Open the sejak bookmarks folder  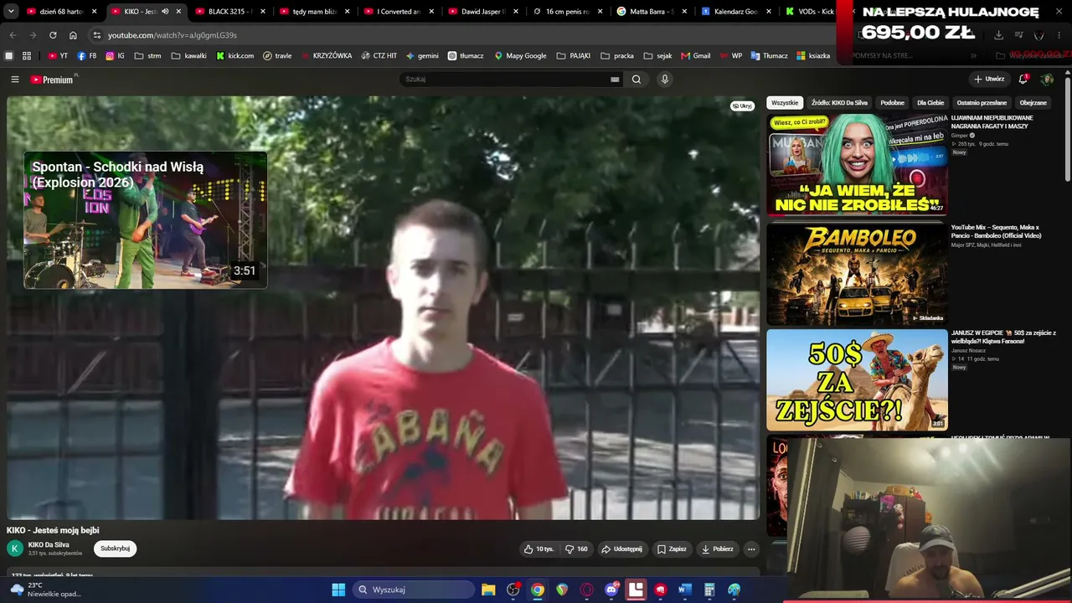pyautogui.click(x=657, y=56)
